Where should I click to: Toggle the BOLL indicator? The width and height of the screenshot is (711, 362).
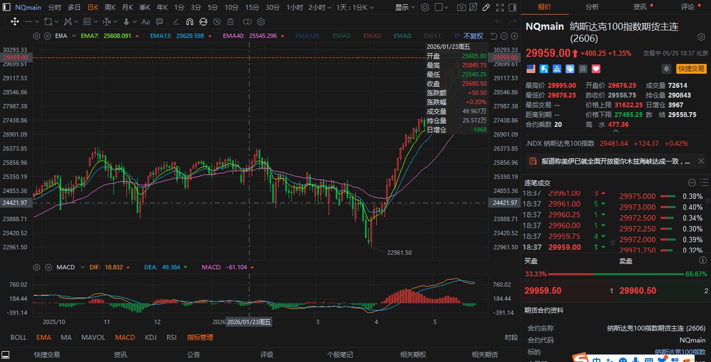coord(18,337)
